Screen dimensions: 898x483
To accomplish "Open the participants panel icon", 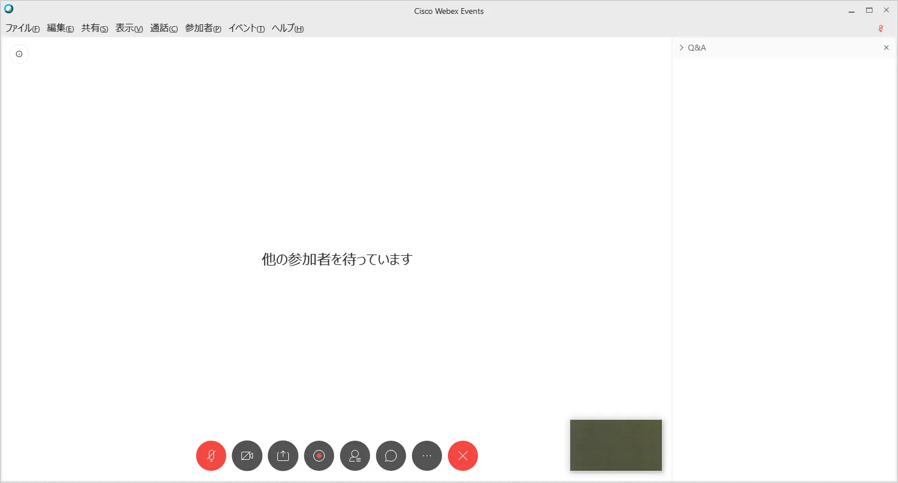I will point(355,456).
